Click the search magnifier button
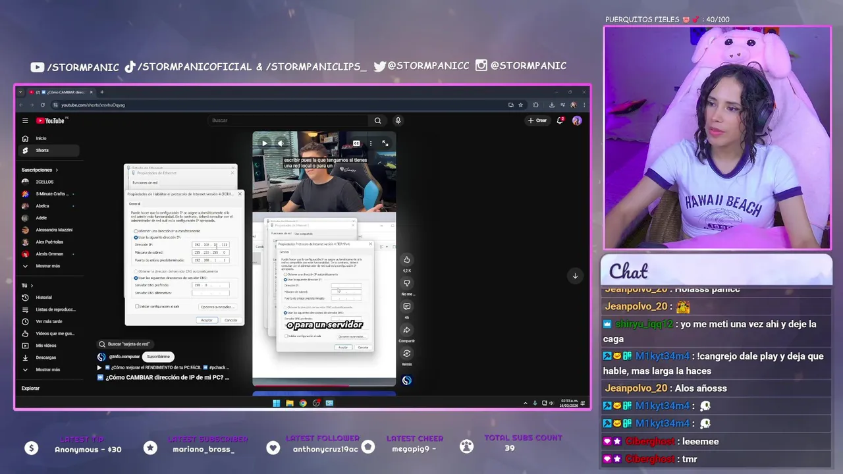 [x=377, y=120]
